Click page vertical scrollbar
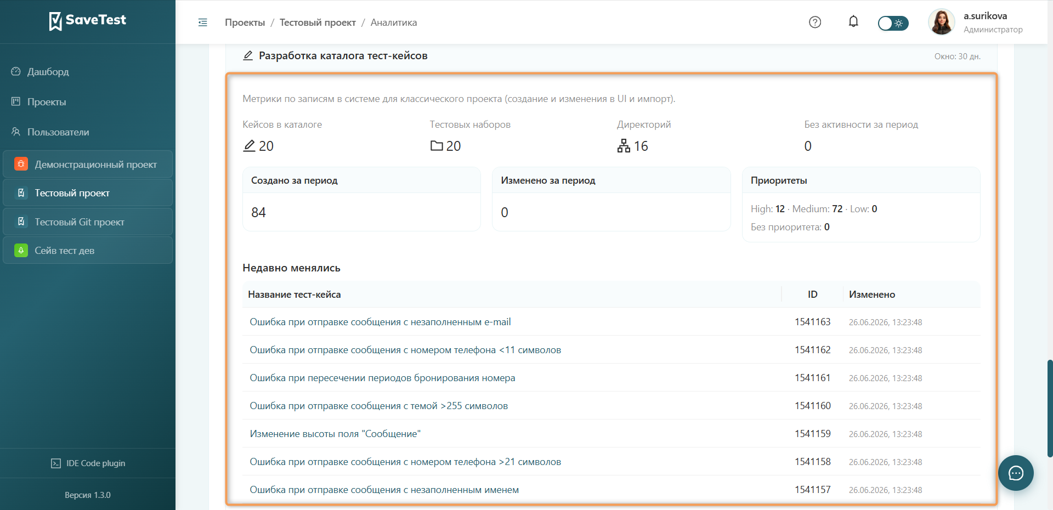 click(1050, 409)
